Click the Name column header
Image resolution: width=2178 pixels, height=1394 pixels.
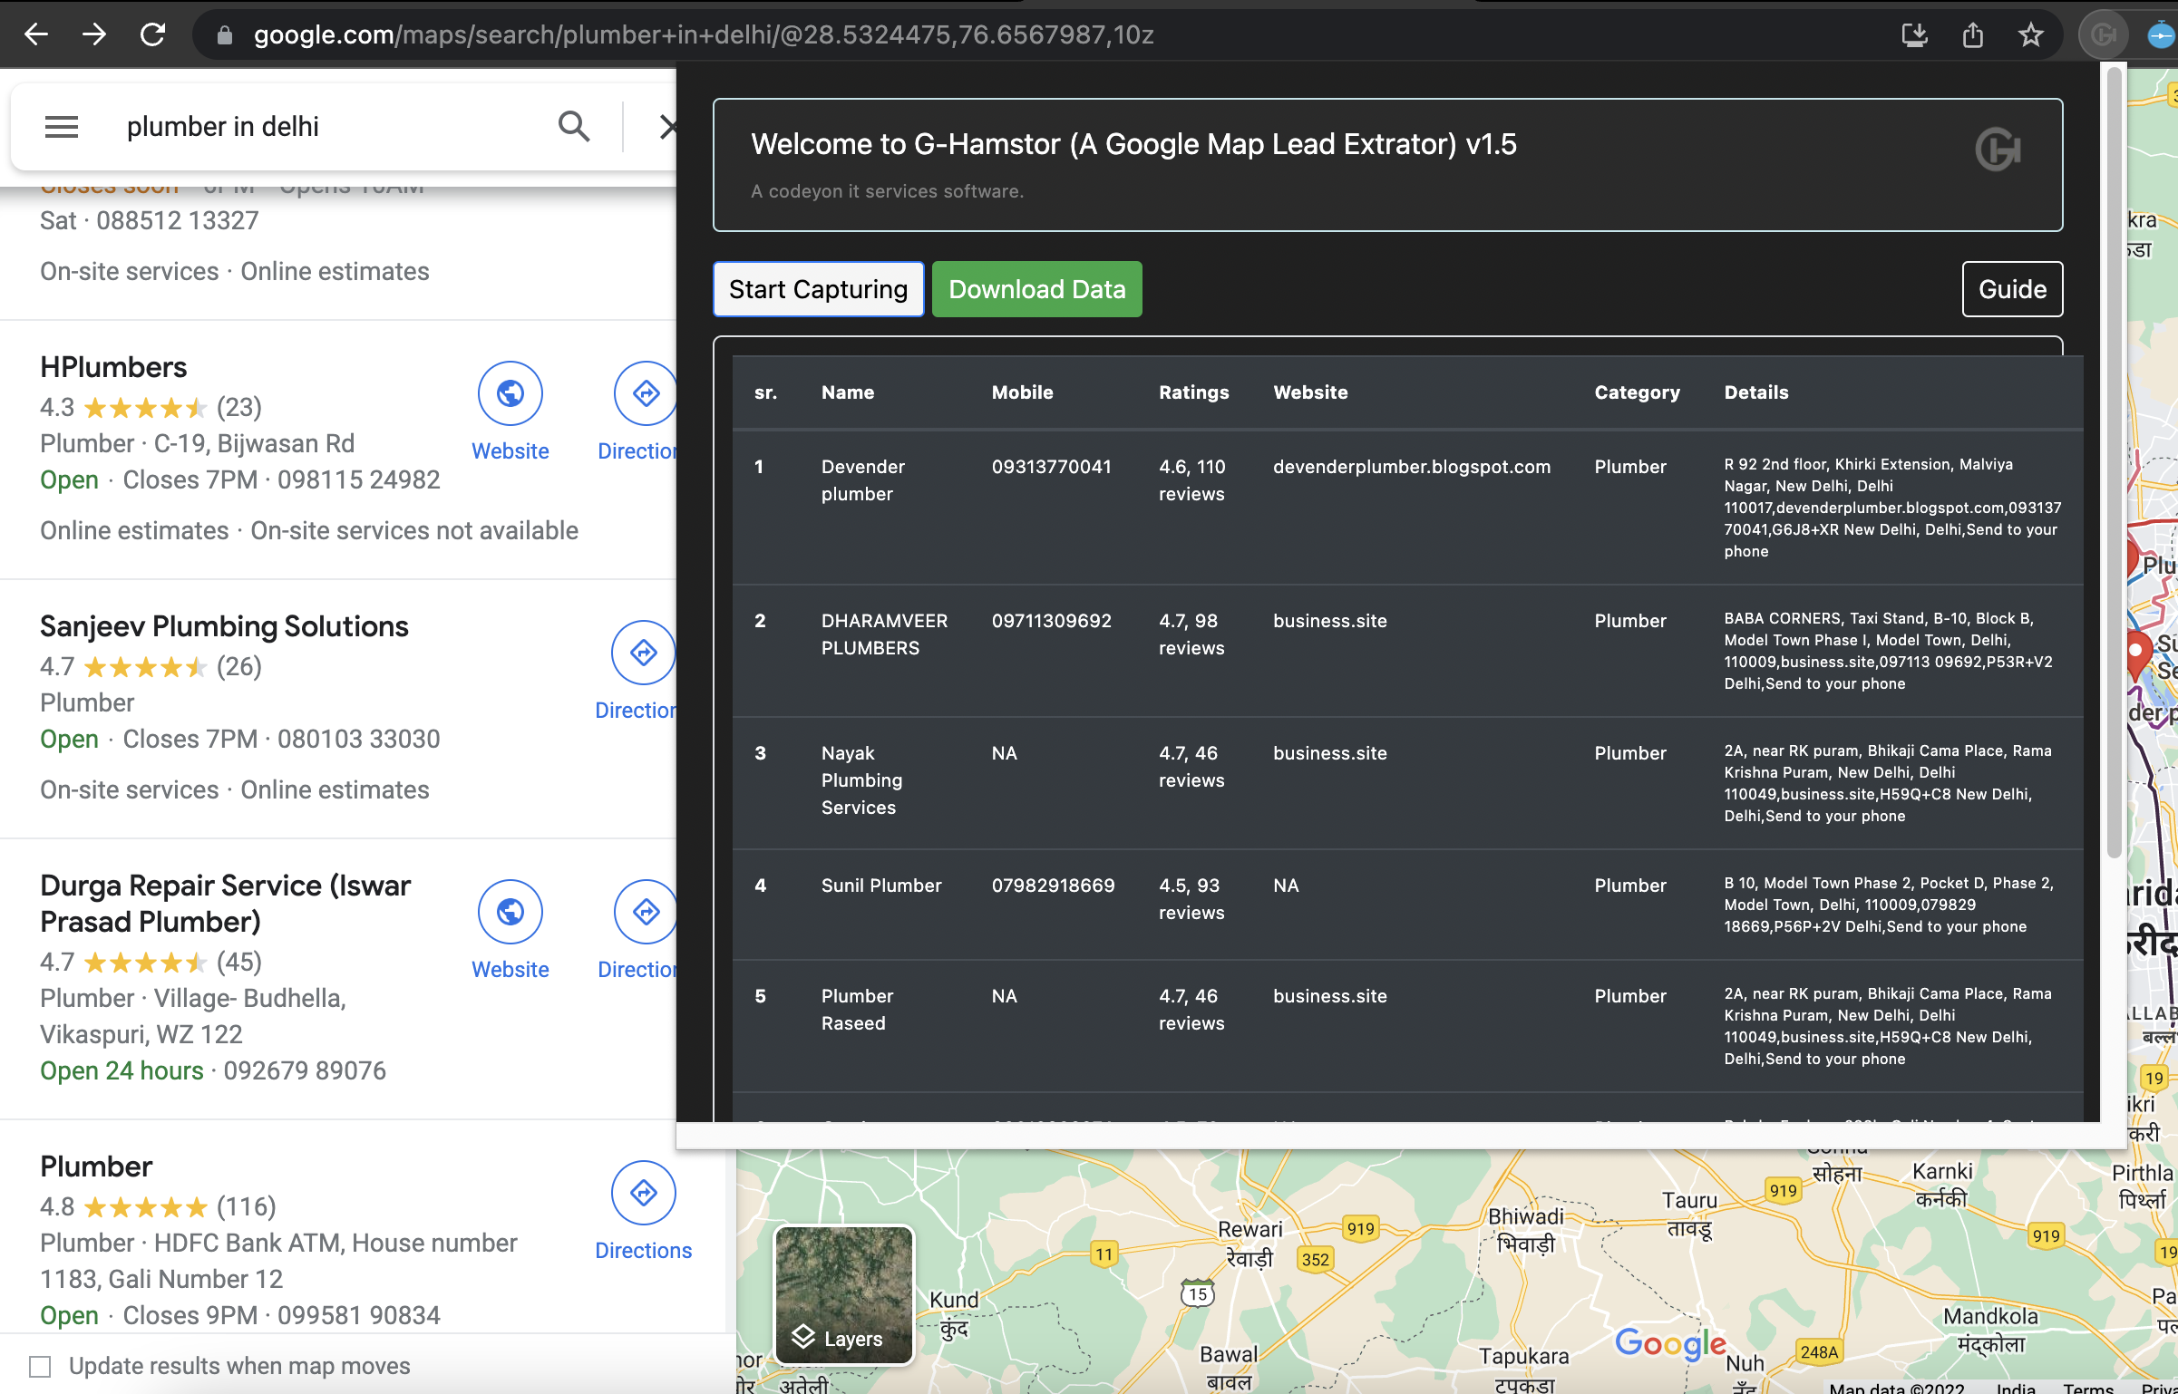pos(848,392)
